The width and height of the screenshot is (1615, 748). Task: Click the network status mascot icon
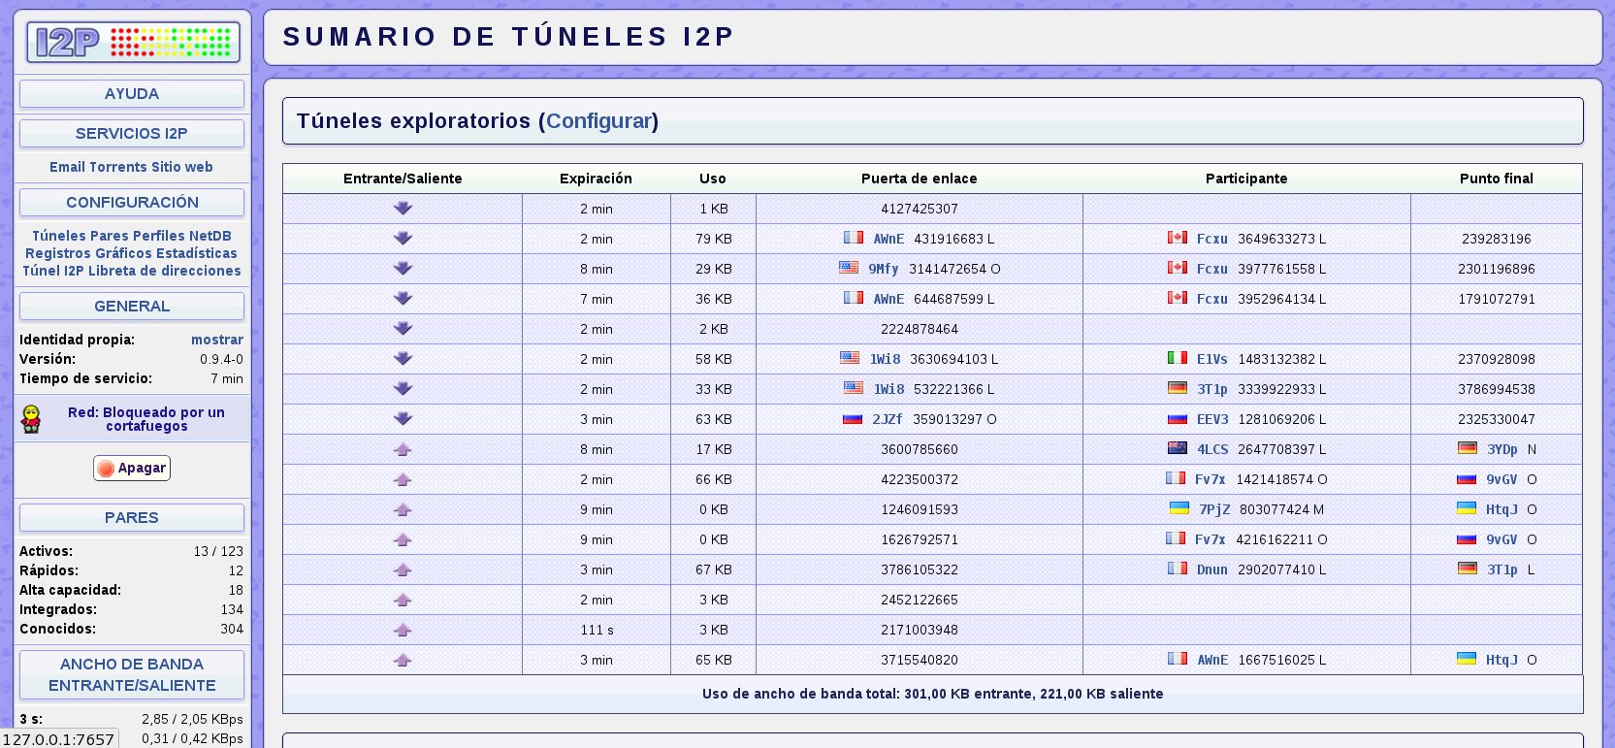(x=31, y=419)
